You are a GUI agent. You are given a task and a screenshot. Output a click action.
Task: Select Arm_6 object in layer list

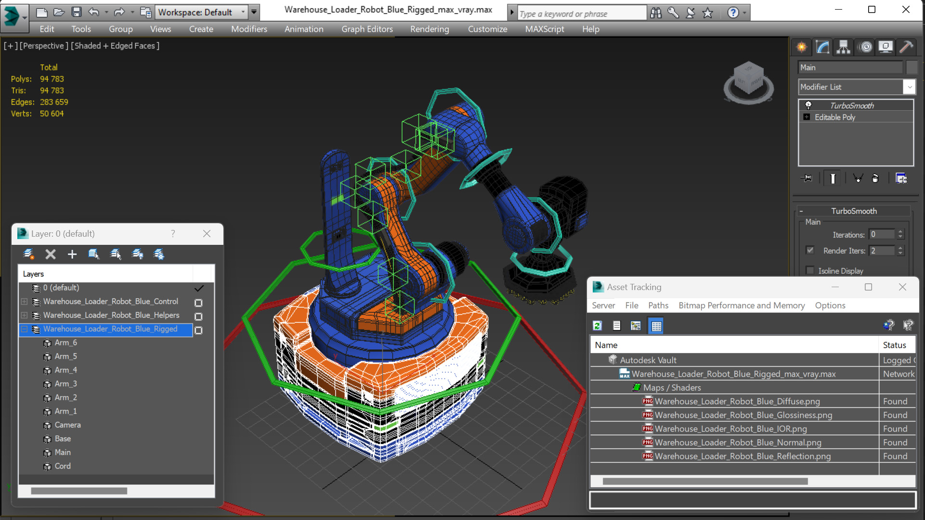[x=66, y=342]
